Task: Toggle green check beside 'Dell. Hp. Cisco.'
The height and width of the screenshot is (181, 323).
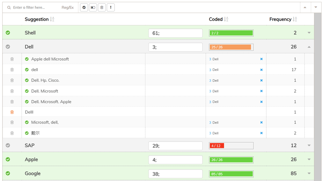Action: tap(27, 80)
